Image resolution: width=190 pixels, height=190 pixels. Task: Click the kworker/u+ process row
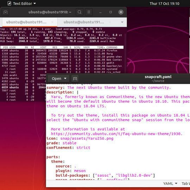pyautogui.click(x=62, y=66)
